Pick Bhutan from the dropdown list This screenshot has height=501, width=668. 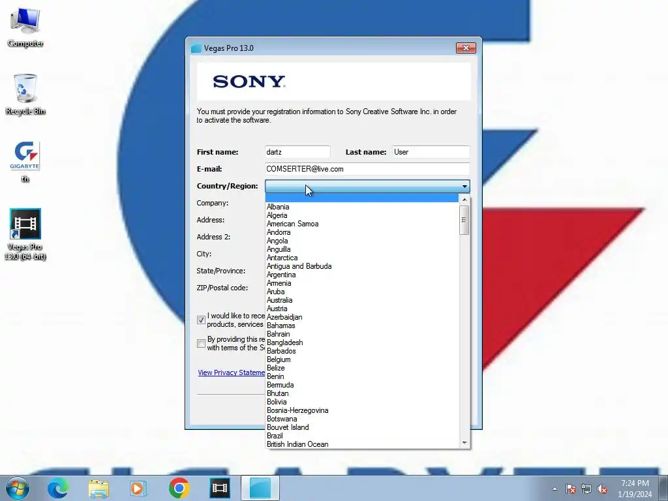(361, 393)
